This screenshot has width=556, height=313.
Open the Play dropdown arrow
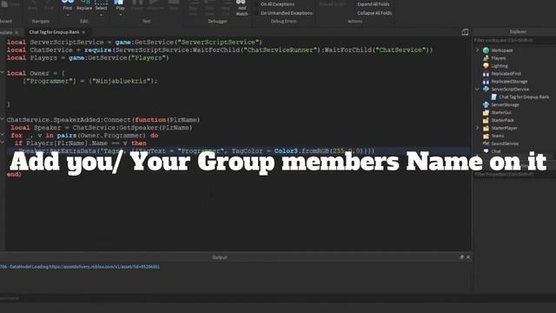click(x=120, y=16)
